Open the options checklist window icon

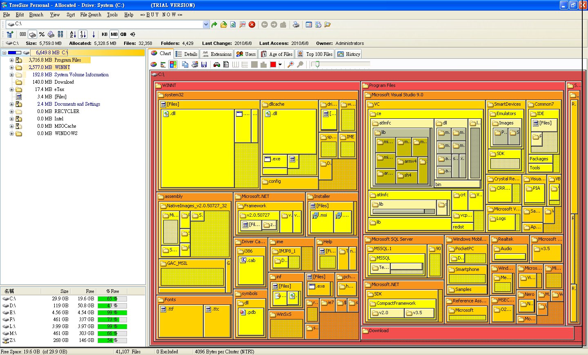tap(309, 24)
